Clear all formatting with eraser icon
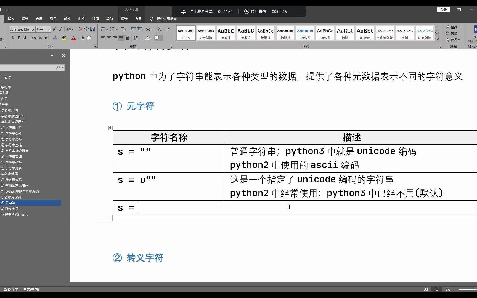The height and width of the screenshot is (298, 477). (x=80, y=29)
